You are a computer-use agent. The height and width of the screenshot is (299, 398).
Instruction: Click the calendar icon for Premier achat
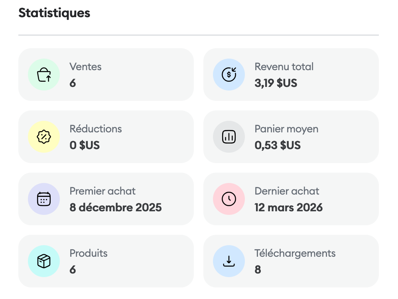[44, 199]
